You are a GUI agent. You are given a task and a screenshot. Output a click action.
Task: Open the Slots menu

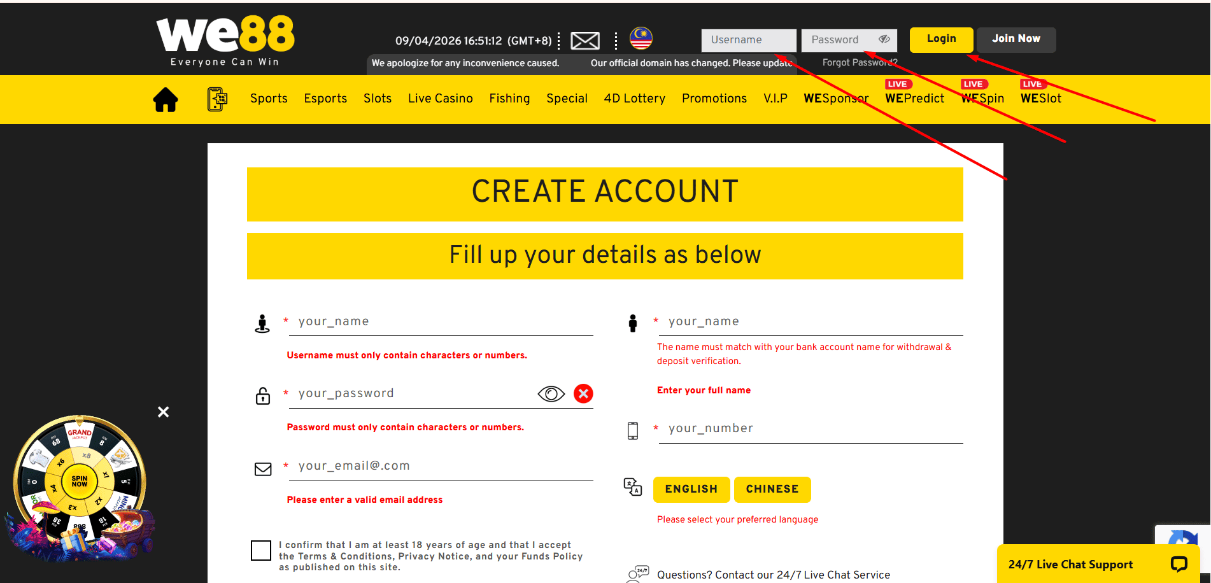pos(378,99)
